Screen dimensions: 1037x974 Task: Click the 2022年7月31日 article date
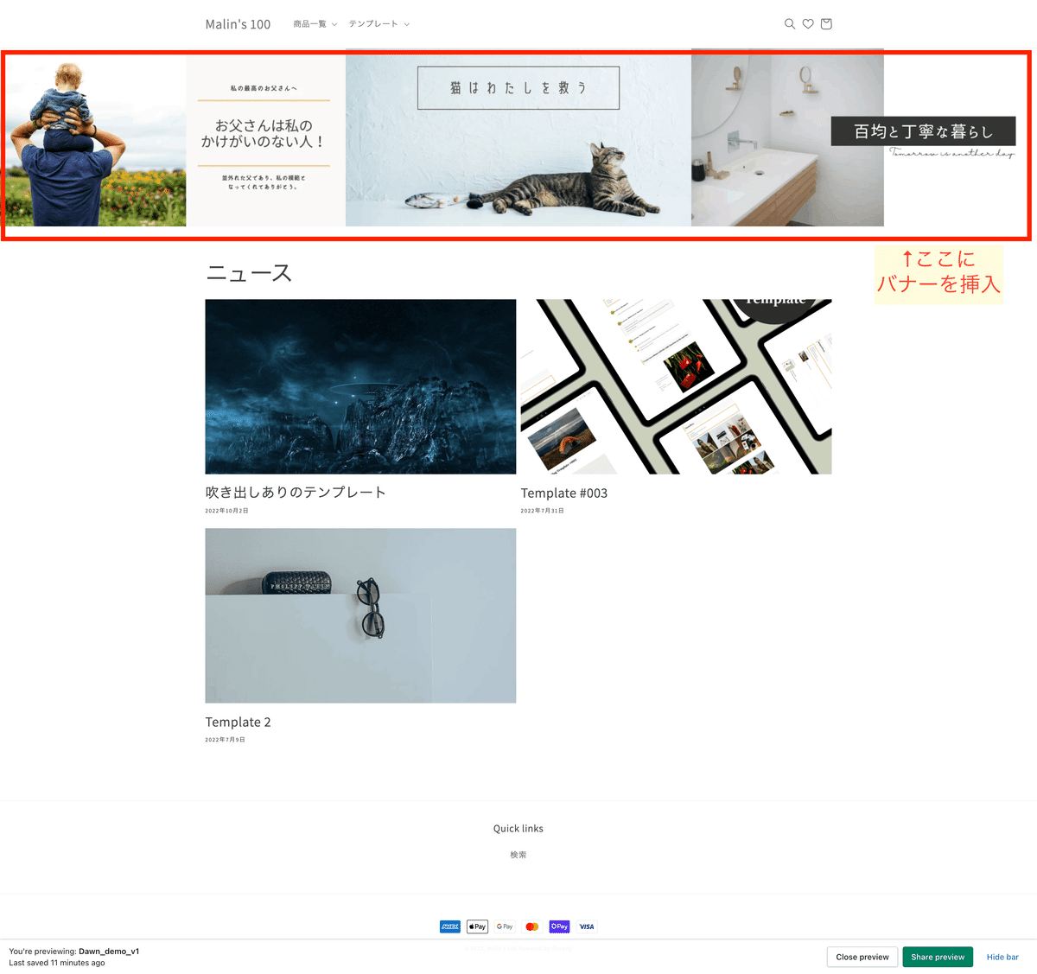[x=542, y=511]
